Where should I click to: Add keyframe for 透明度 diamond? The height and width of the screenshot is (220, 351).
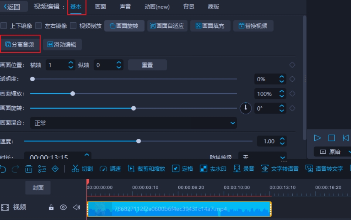click(x=292, y=79)
